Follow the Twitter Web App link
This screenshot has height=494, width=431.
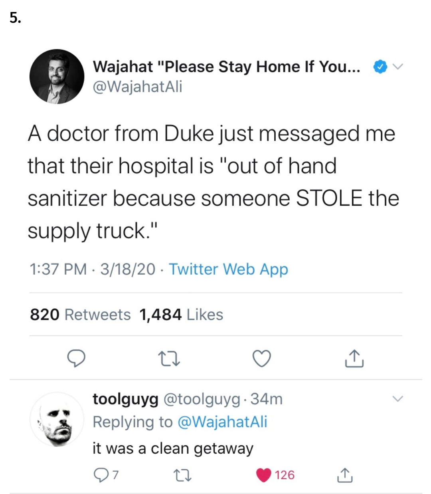point(228,269)
